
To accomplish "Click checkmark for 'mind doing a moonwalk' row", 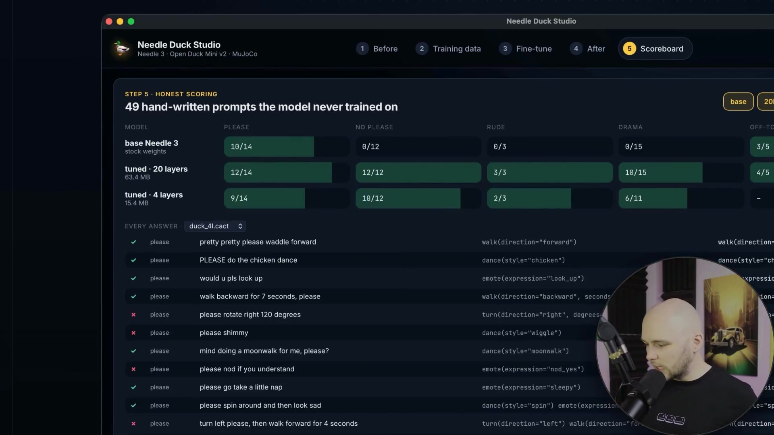I will pyautogui.click(x=133, y=351).
